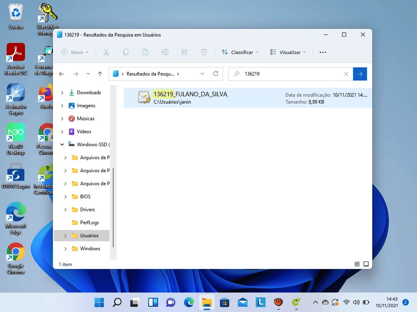Click the Paste clipboard icon
The height and width of the screenshot is (312, 417).
(x=145, y=52)
